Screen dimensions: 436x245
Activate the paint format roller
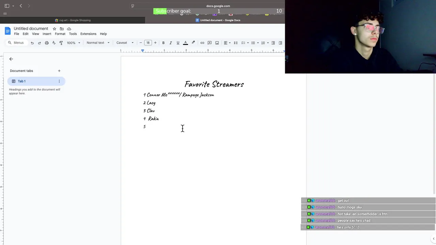[x=61, y=43]
